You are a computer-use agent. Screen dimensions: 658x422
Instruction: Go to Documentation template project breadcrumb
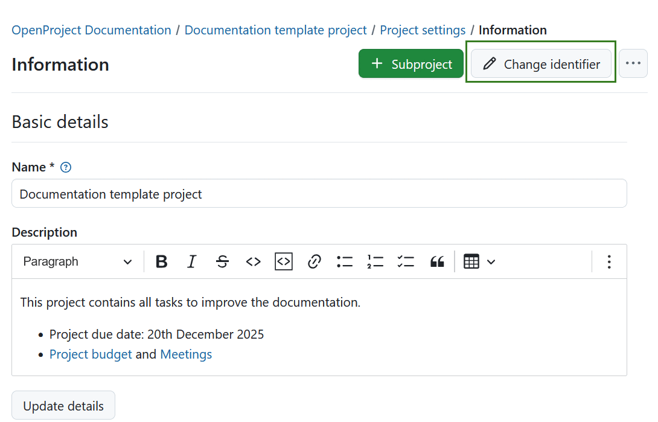point(275,30)
